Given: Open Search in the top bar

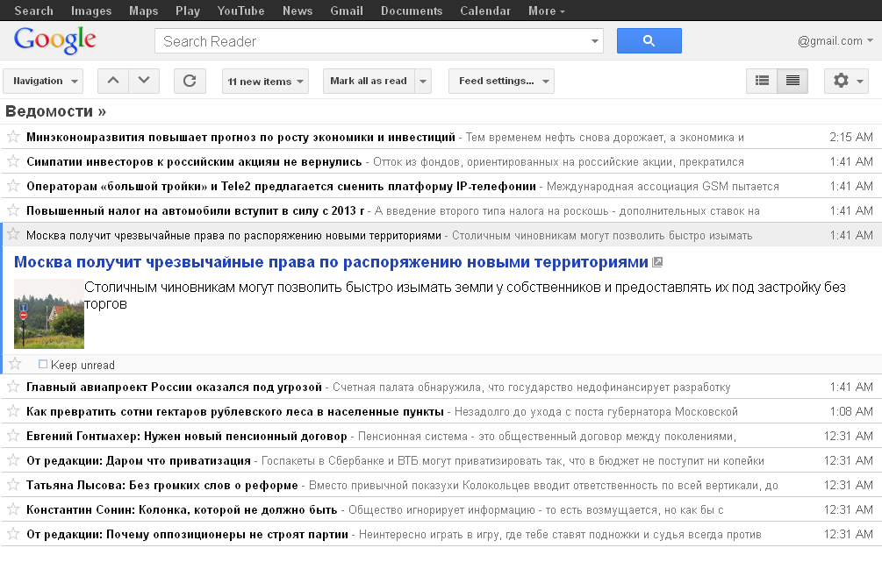Looking at the screenshot, I should (33, 11).
